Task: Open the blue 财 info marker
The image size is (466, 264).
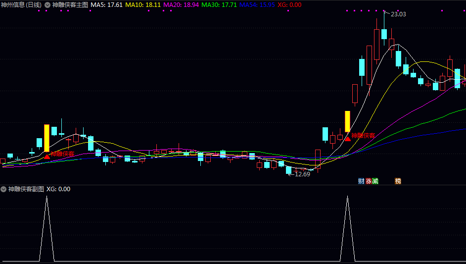Action: pyautogui.click(x=361, y=181)
